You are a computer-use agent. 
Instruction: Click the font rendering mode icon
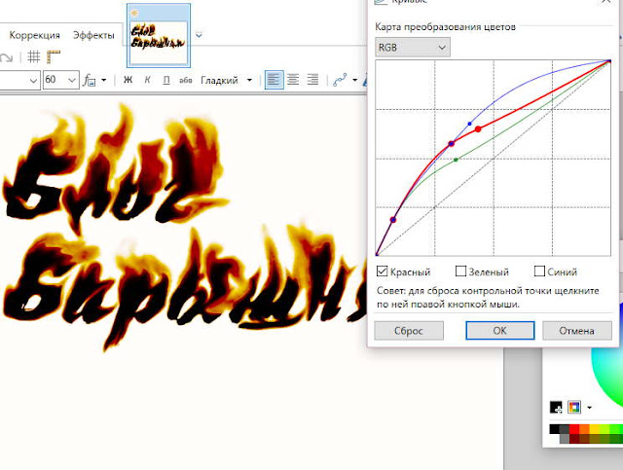click(90, 80)
